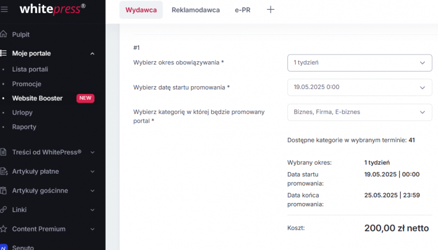Click the Artykuły płatne icon
This screenshot has height=250, width=438.
4,171
